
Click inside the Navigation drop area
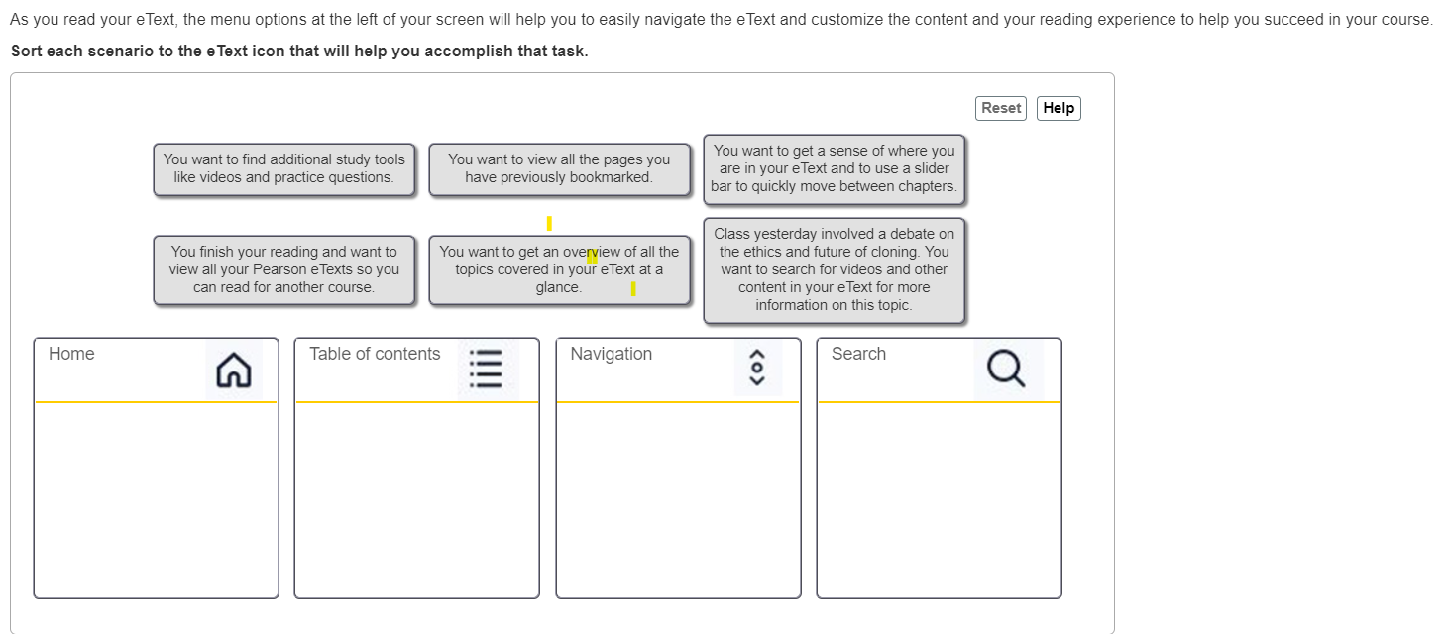click(679, 499)
